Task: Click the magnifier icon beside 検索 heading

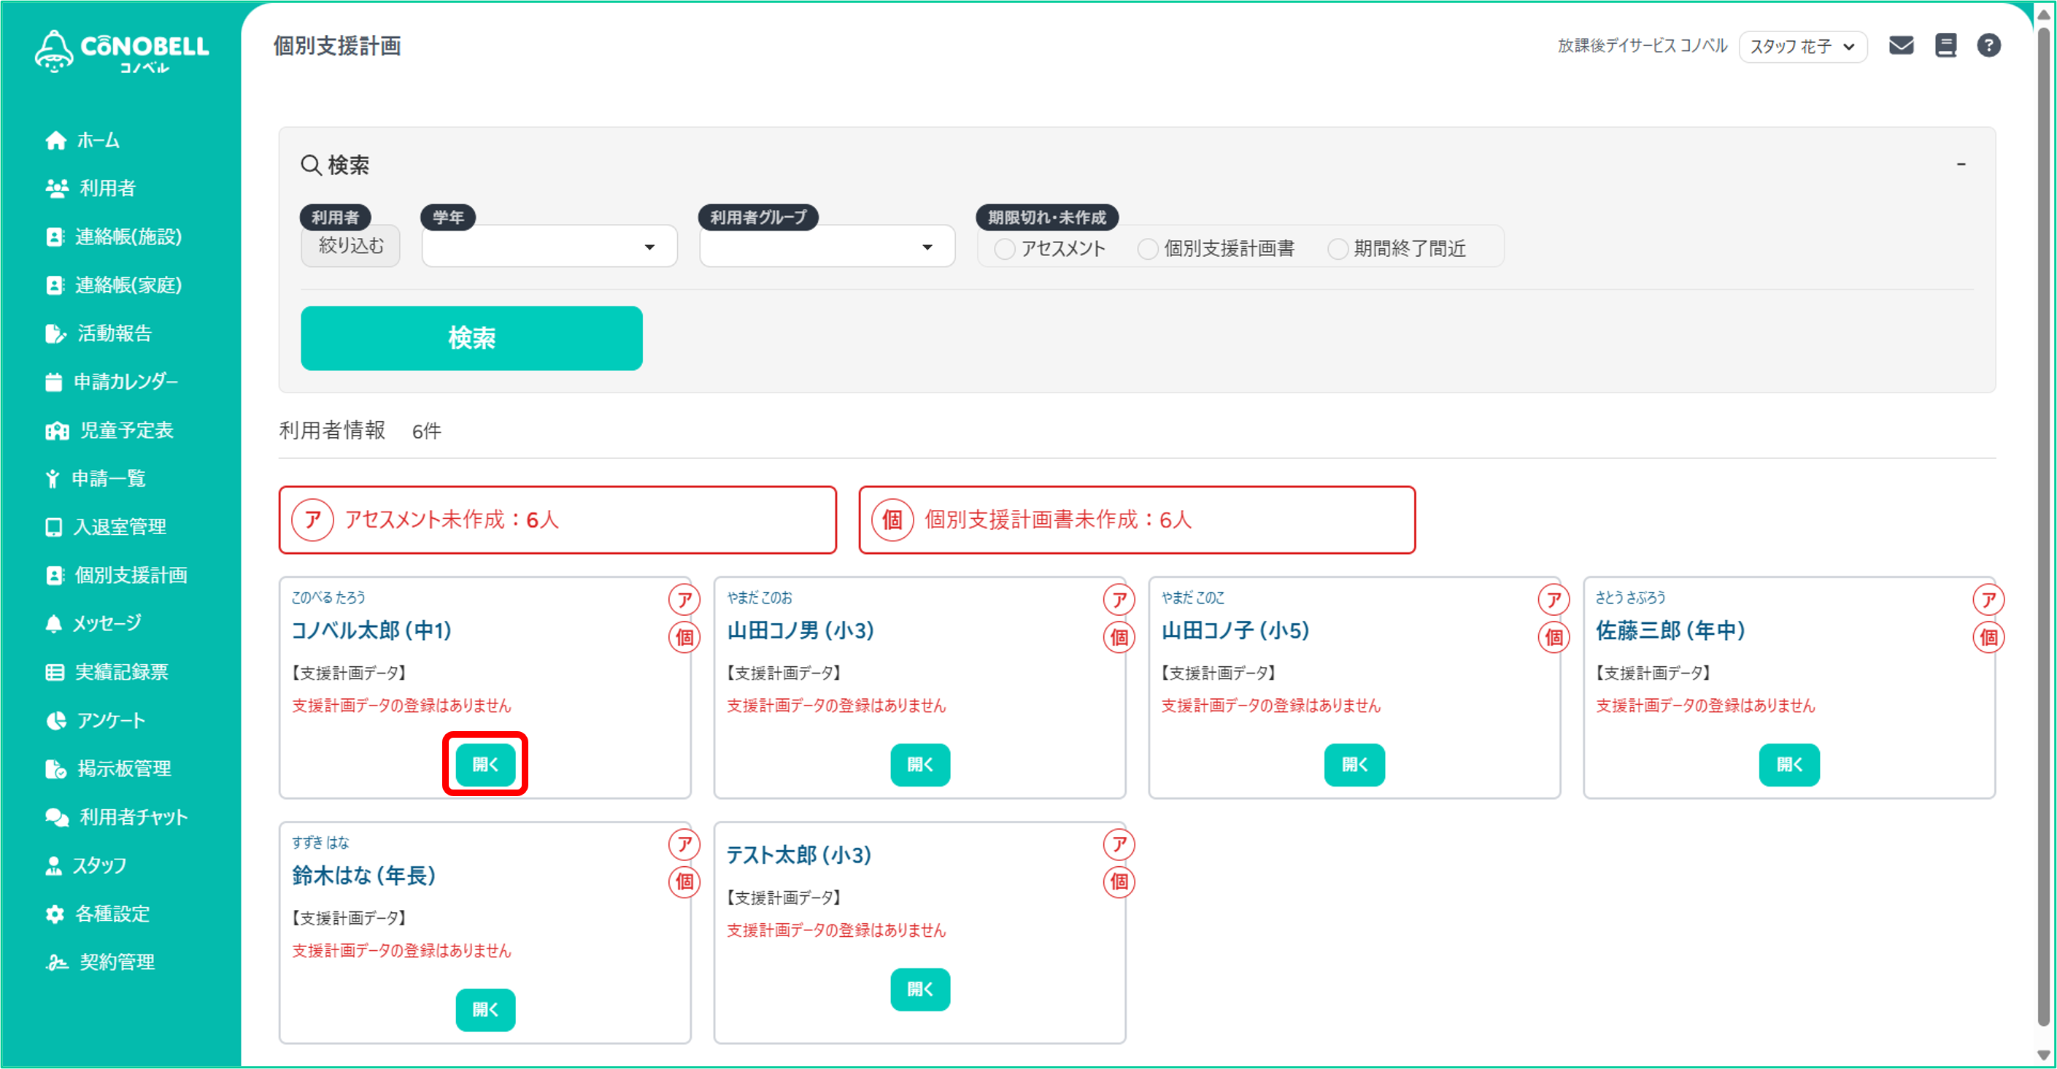Action: [x=311, y=165]
